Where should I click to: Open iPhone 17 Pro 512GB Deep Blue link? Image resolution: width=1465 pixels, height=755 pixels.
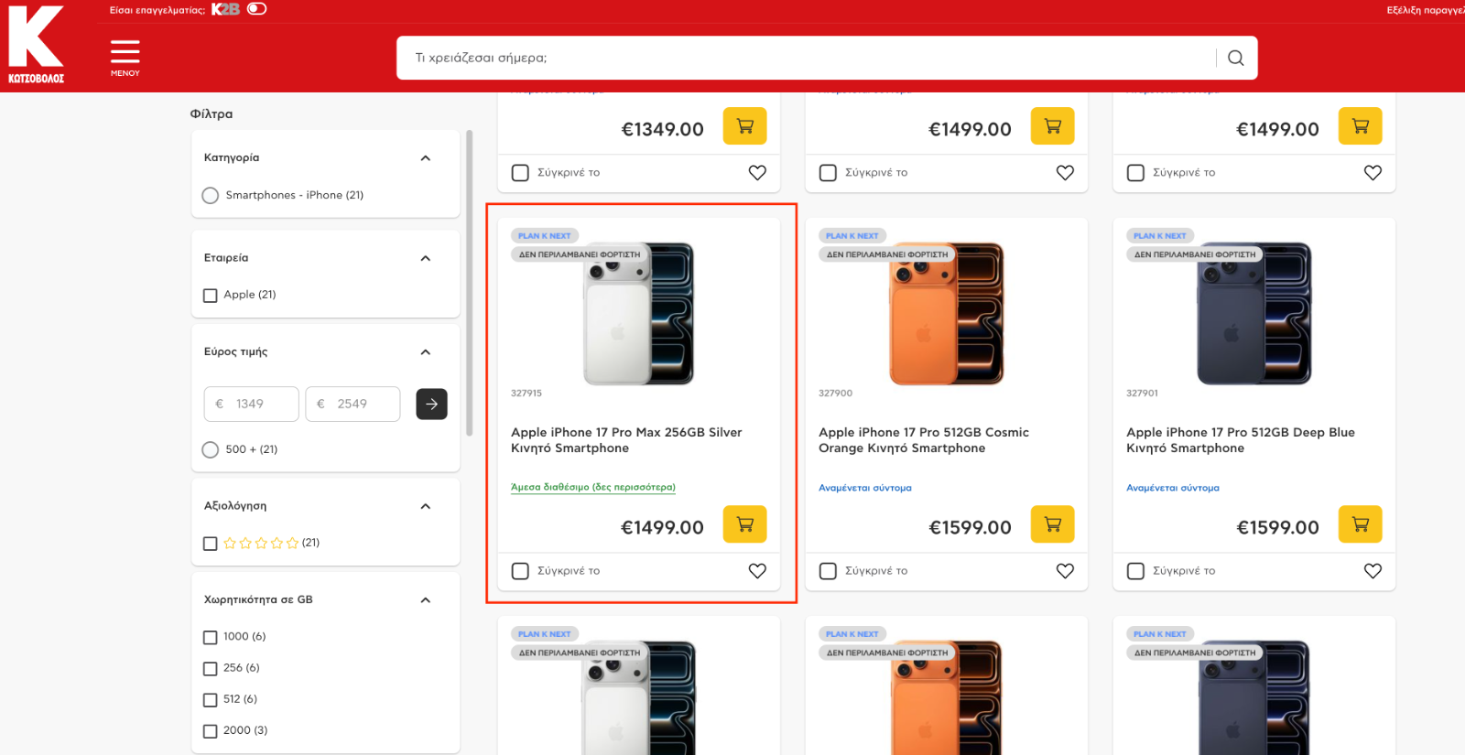(1240, 440)
